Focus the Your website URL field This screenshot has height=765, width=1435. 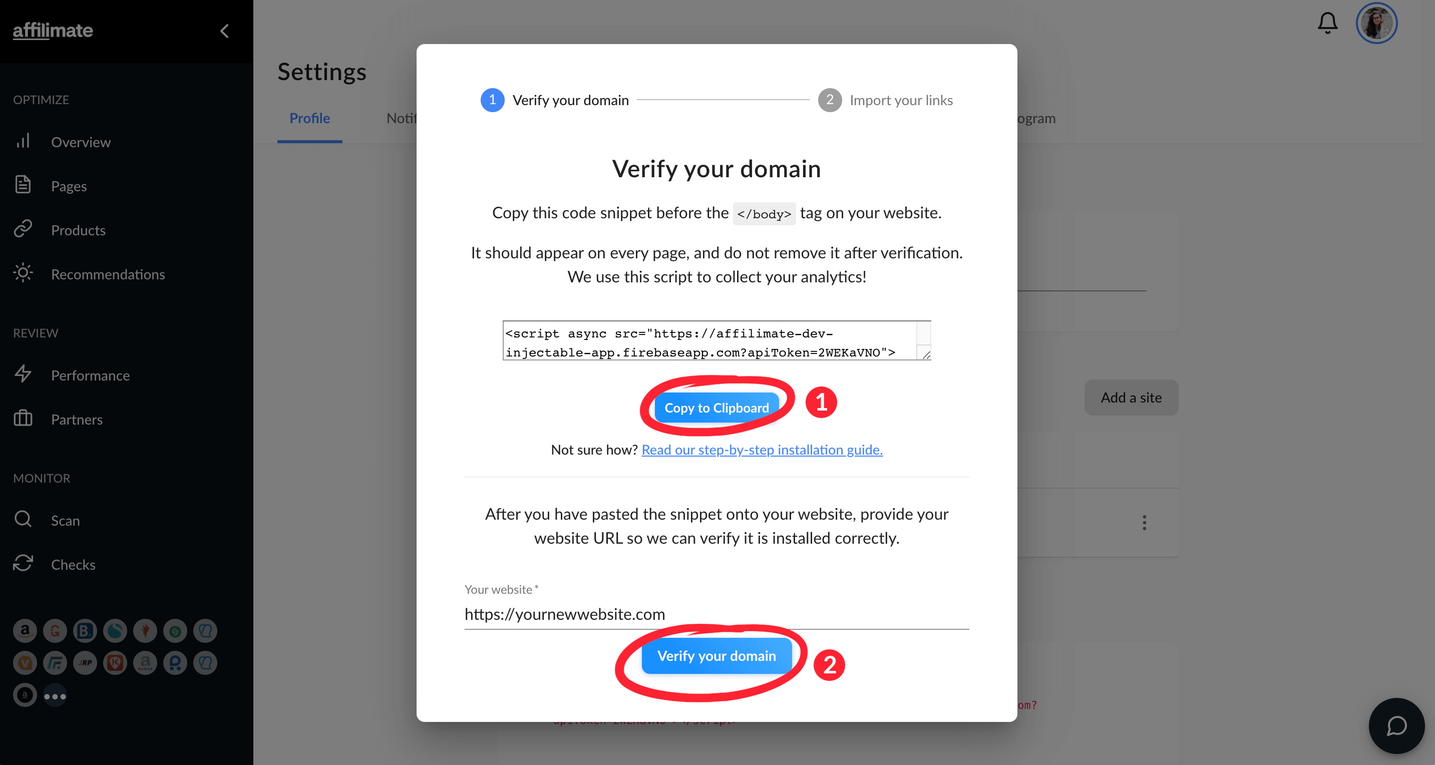[x=716, y=614]
